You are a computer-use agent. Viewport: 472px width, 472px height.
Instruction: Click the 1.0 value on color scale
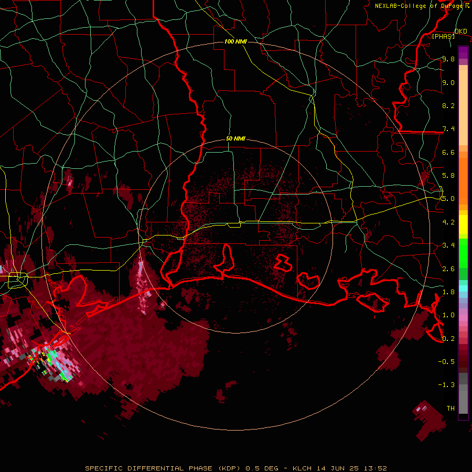click(x=448, y=315)
